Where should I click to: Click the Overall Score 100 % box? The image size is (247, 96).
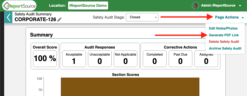coord(45,59)
